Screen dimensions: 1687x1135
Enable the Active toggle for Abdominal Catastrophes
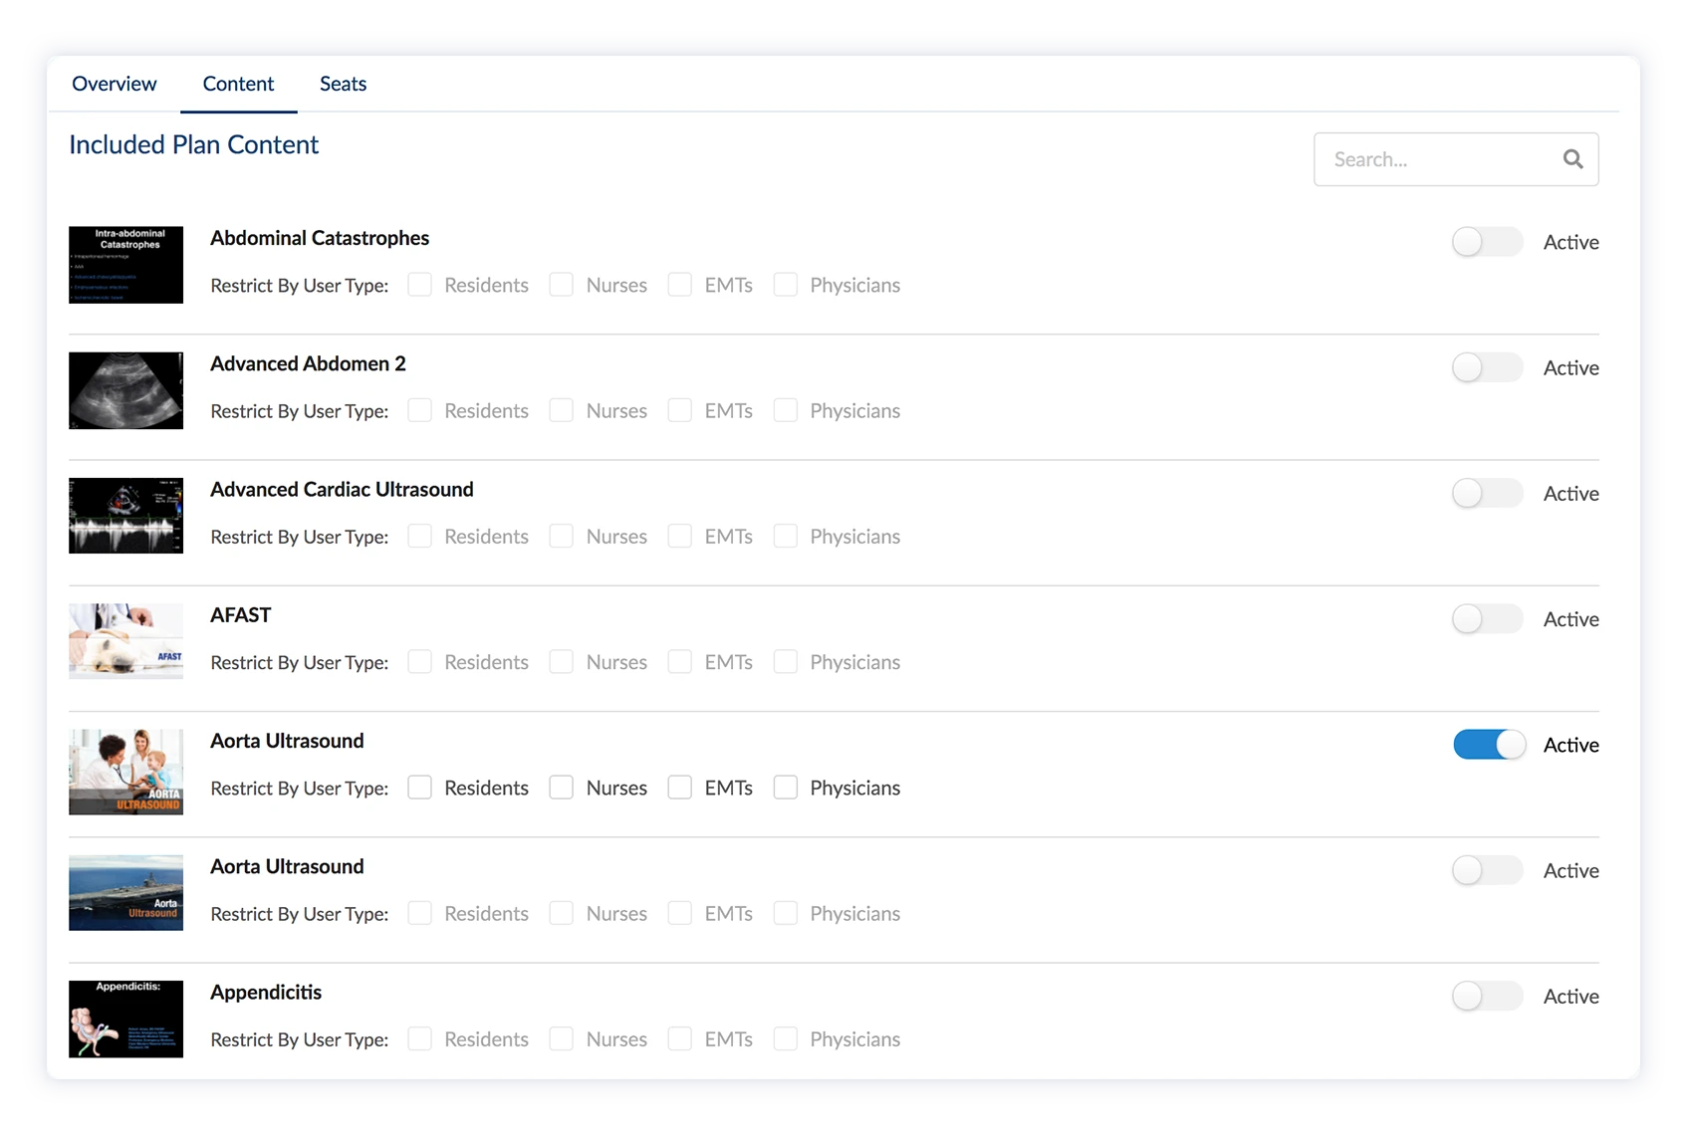[1487, 242]
